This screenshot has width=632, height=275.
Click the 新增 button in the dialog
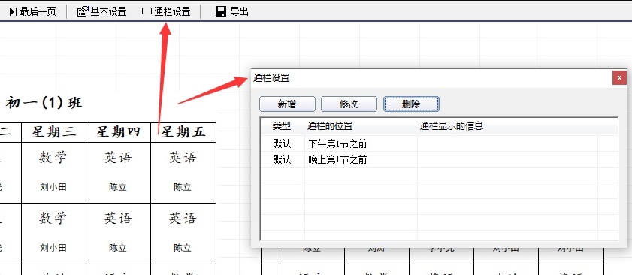click(x=287, y=104)
